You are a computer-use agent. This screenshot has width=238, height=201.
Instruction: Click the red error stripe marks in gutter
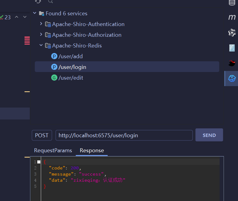click(27, 41)
